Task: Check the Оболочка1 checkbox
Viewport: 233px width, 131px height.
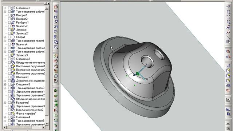Action: (9, 77)
